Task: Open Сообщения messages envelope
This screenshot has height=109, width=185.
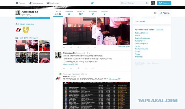Action: pyautogui.click(x=48, y=3)
